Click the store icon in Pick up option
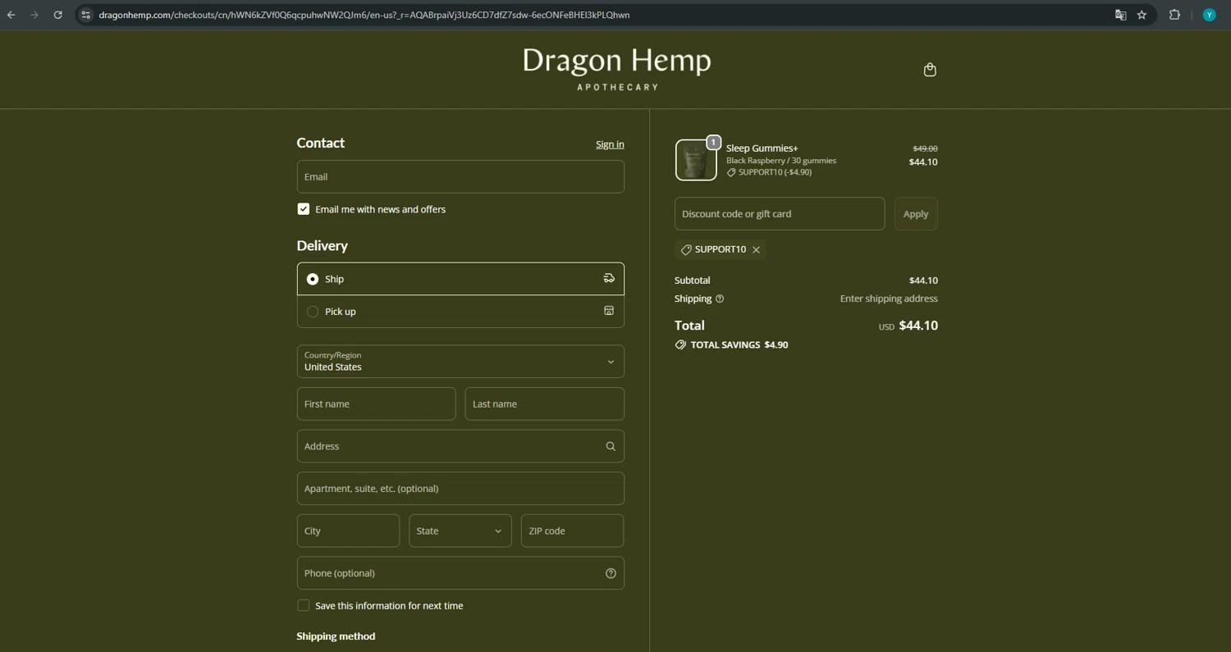Image resolution: width=1231 pixels, height=652 pixels. coord(609,311)
